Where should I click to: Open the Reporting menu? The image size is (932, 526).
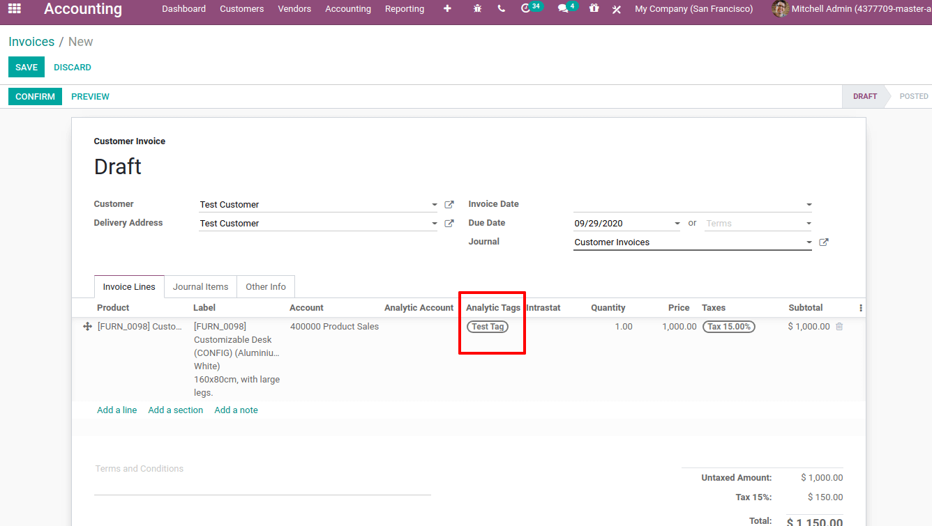tap(405, 9)
